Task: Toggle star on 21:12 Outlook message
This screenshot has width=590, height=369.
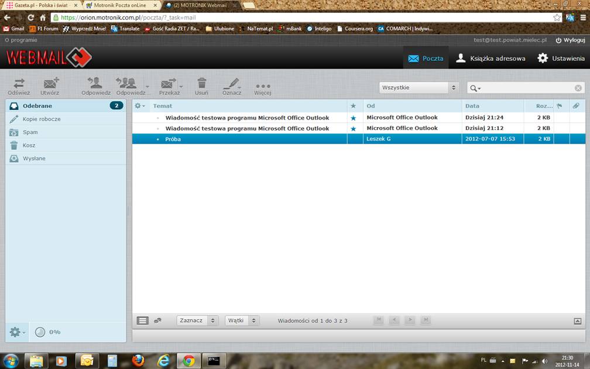Action: point(353,128)
